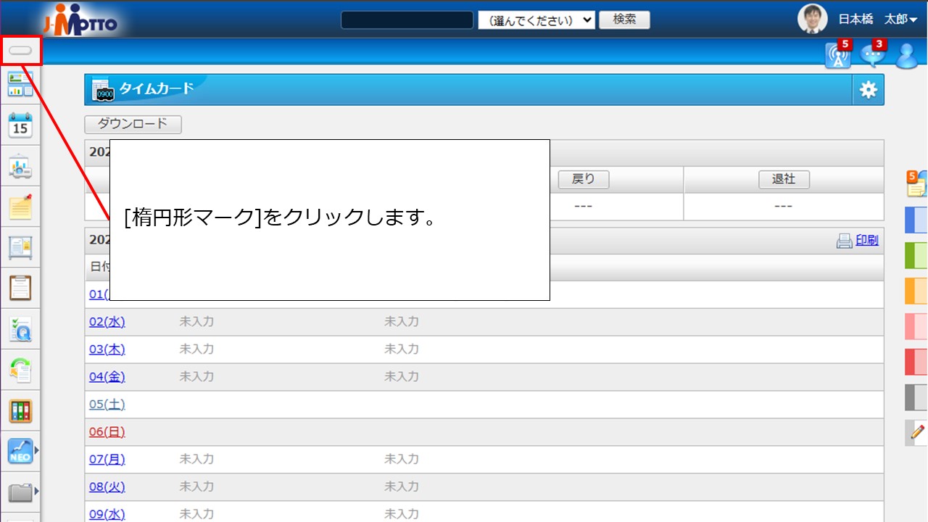Screen dimensions: 928x522
Task: Click the oval mark atop the sidebar
Action: pos(20,51)
